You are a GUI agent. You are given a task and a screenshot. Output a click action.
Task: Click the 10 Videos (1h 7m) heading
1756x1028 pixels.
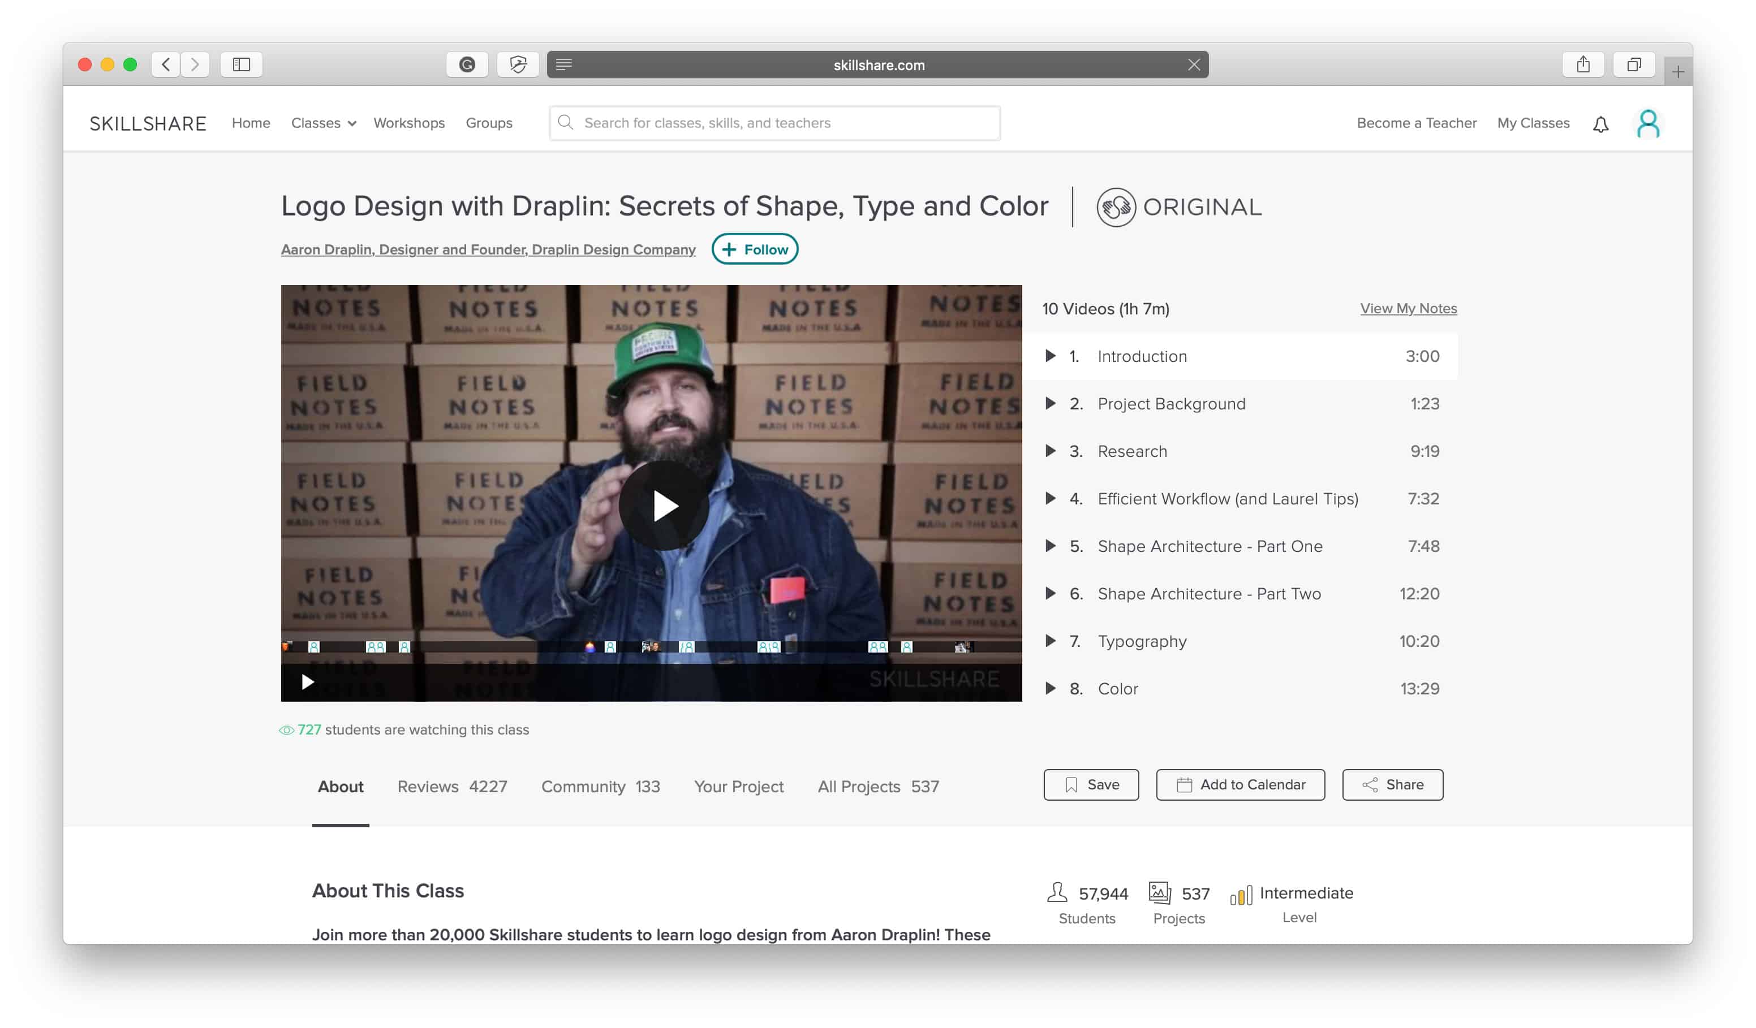coord(1106,309)
